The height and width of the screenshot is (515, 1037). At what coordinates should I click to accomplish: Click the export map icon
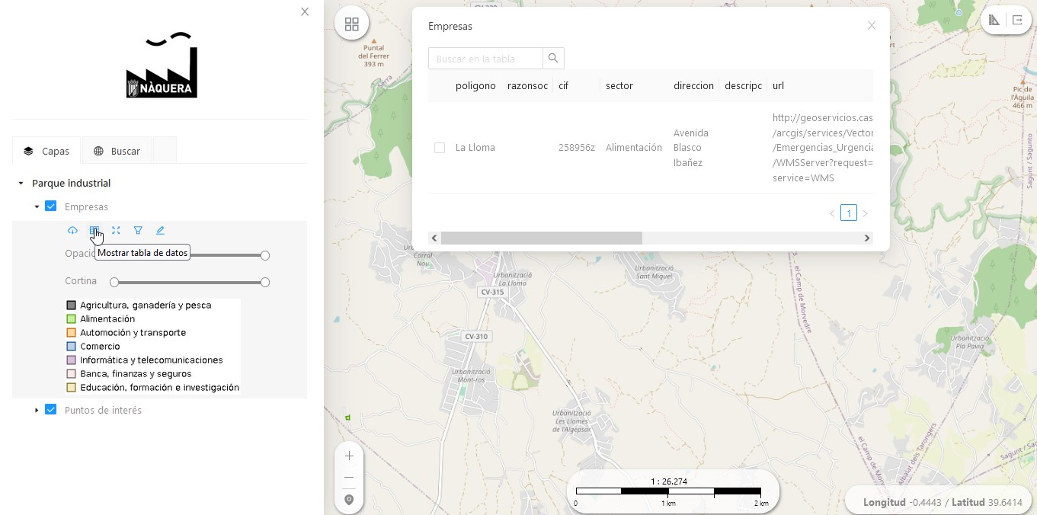[x=1017, y=21]
